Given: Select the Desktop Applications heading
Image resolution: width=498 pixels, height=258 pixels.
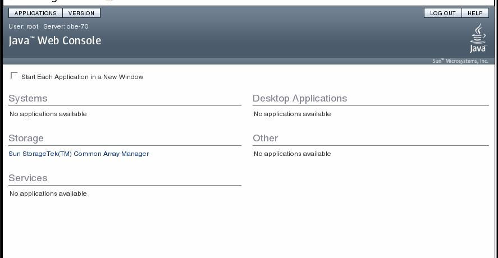Looking at the screenshot, I should pos(300,98).
